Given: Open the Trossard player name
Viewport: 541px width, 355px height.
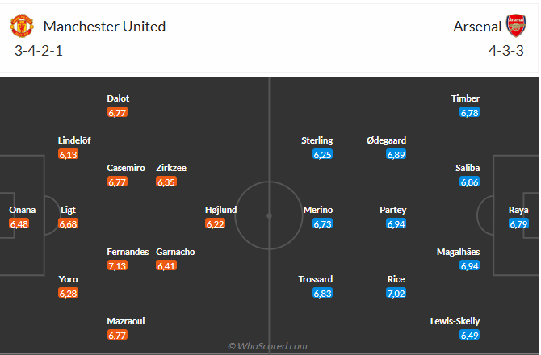Looking at the screenshot, I should pos(316,279).
